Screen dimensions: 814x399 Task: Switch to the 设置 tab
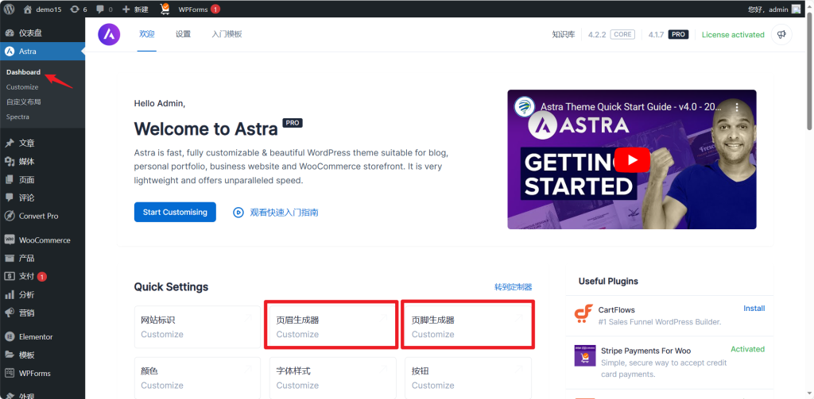184,35
